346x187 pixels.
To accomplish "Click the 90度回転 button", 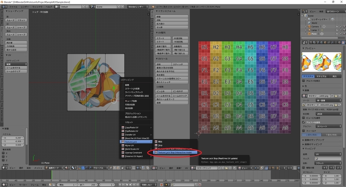I will click(x=180, y=38).
